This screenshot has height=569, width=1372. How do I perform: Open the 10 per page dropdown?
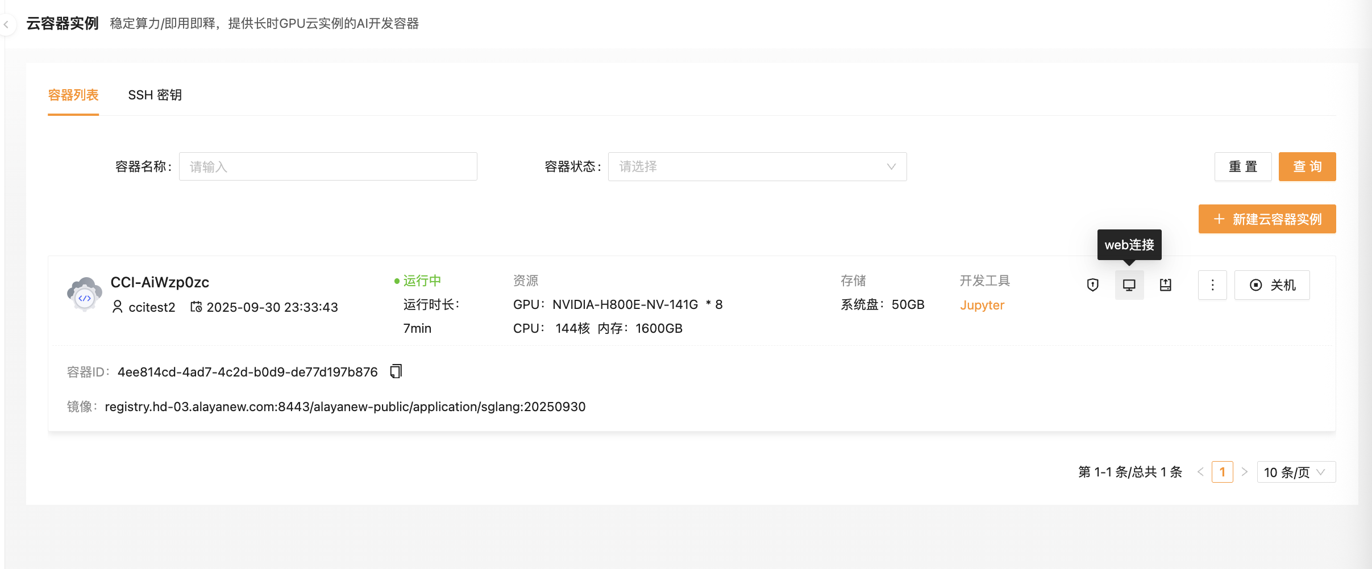tap(1295, 472)
